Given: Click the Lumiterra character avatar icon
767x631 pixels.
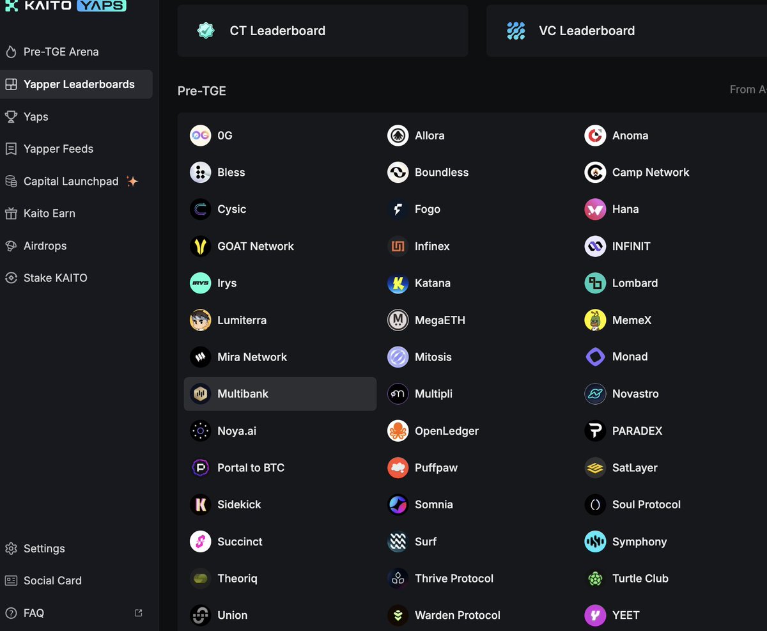Looking at the screenshot, I should [x=200, y=320].
